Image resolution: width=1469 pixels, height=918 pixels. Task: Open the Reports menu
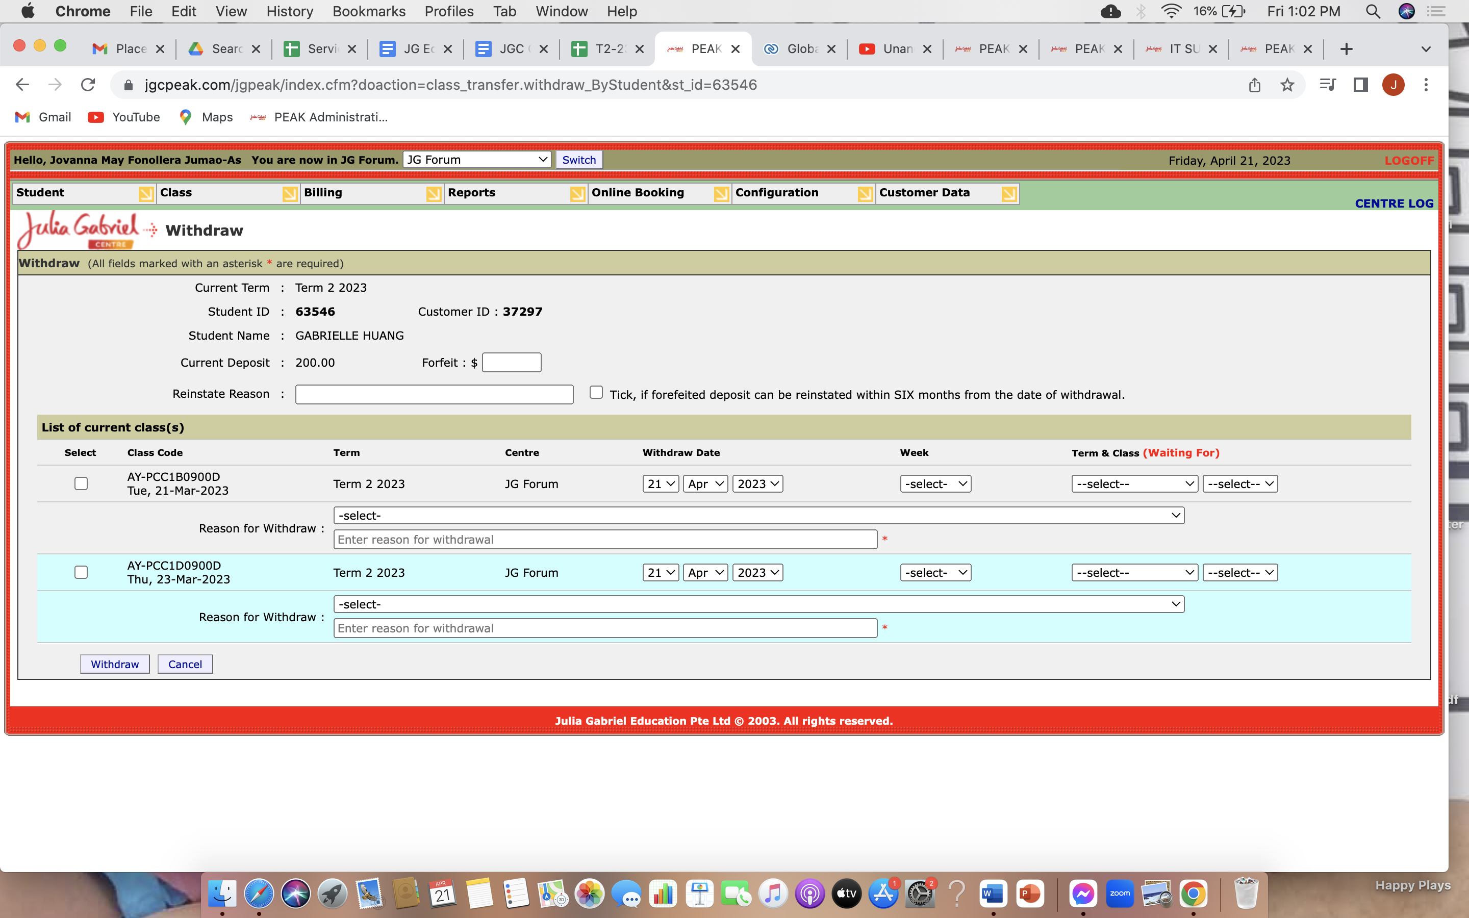pyautogui.click(x=472, y=192)
